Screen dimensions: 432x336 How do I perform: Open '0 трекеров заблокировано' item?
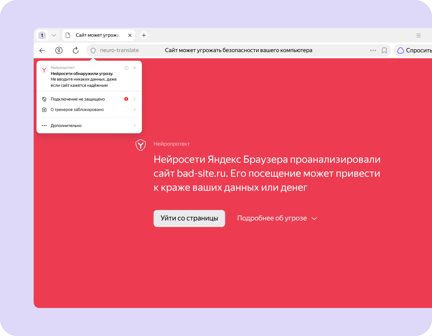(89, 110)
